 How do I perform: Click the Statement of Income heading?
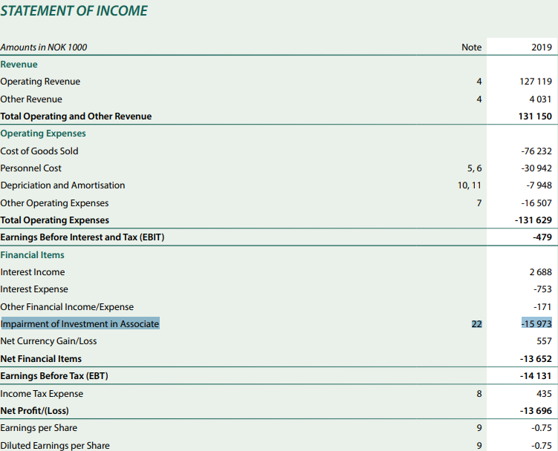pyautogui.click(x=74, y=10)
